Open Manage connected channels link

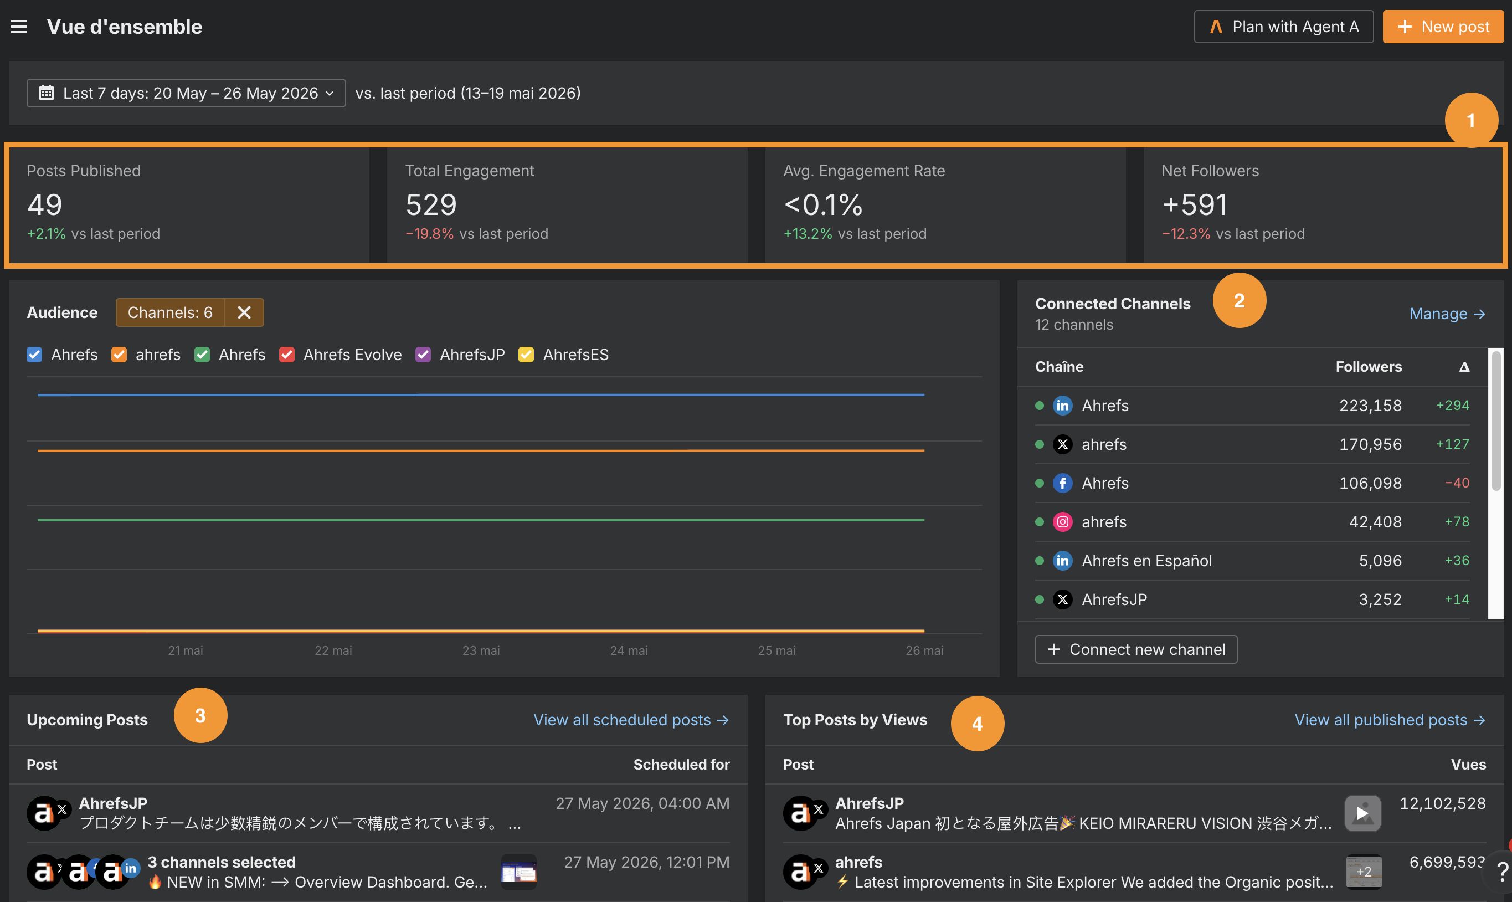tap(1447, 314)
